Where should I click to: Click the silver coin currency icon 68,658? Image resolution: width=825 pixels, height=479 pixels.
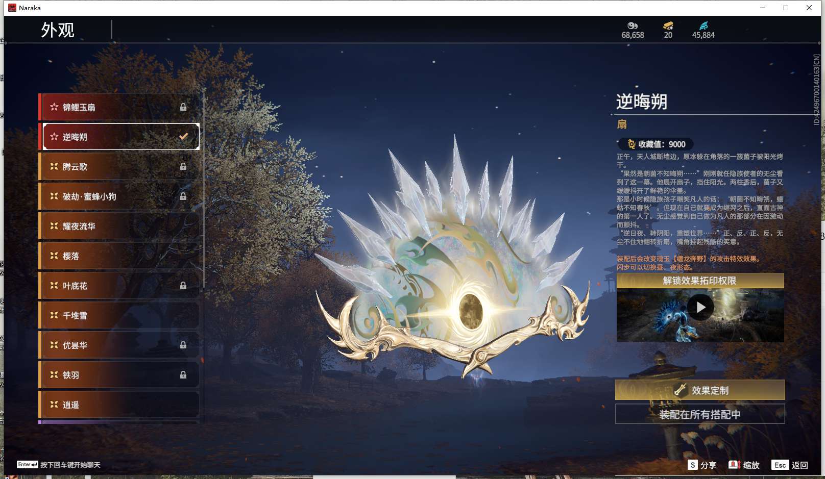[633, 26]
